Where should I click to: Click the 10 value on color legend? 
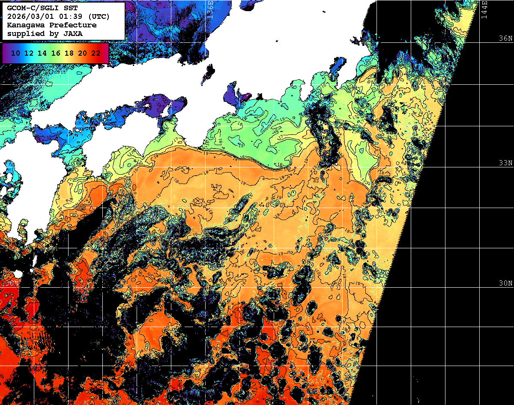[x=16, y=54]
